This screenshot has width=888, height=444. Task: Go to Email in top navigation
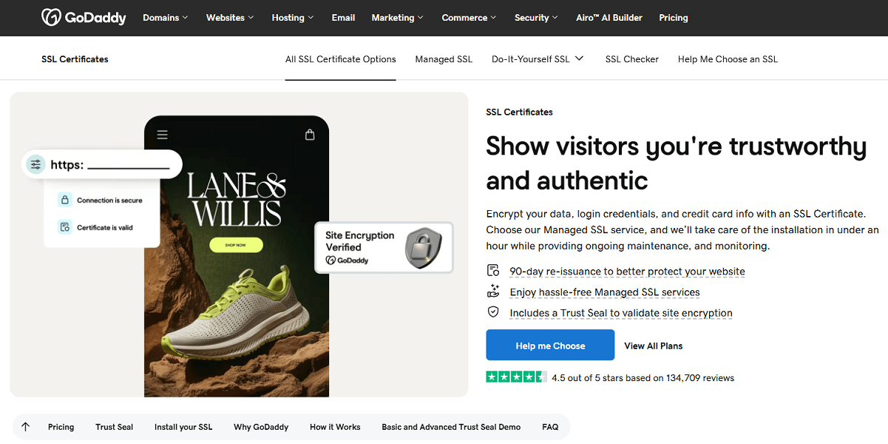(343, 18)
